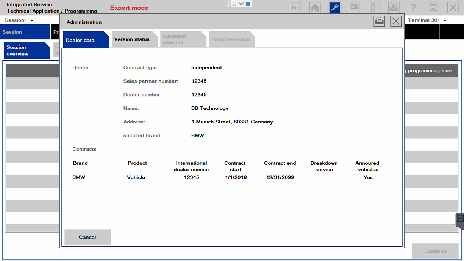This screenshot has width=464, height=261.
Task: Click the International dealer number column header
Action: [191, 166]
